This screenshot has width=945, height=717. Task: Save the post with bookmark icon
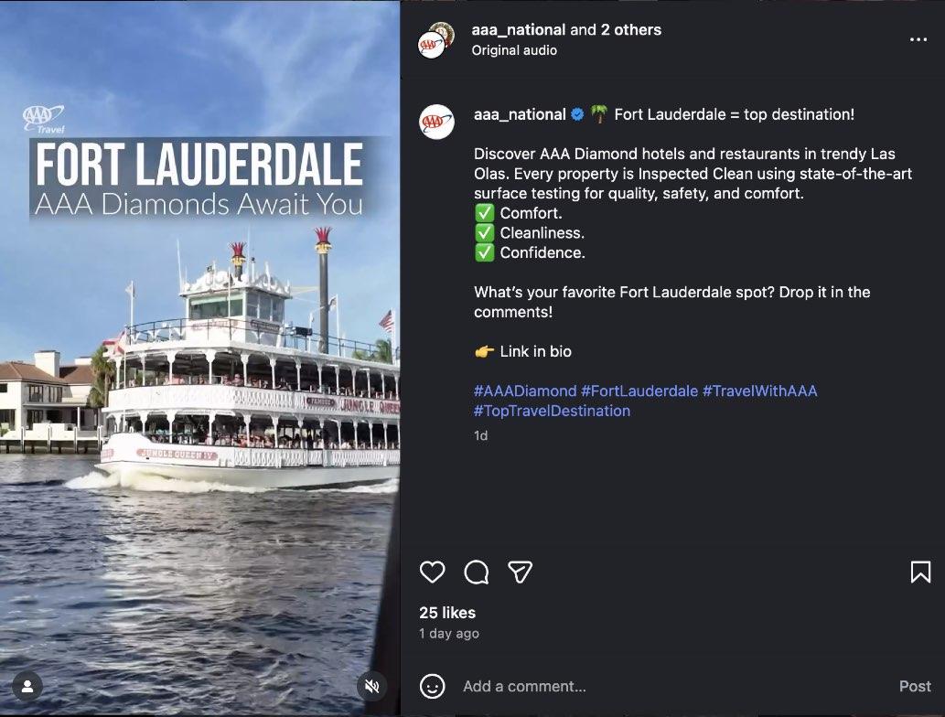coord(920,572)
